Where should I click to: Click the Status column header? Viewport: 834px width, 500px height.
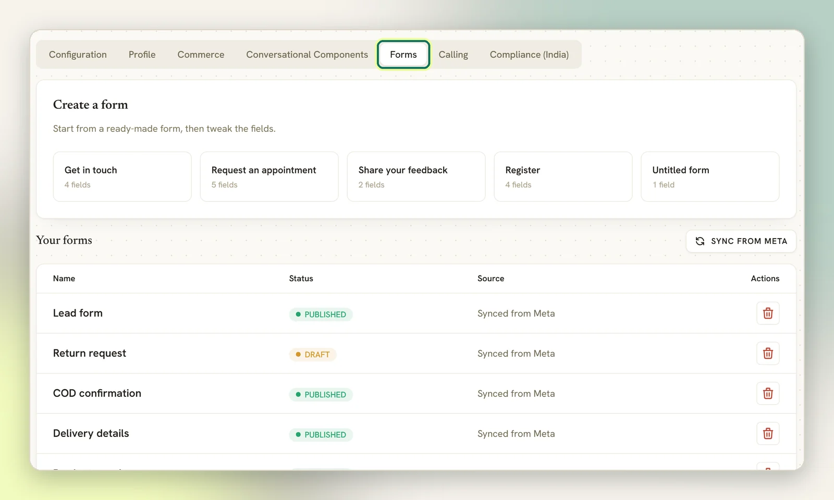coord(301,279)
